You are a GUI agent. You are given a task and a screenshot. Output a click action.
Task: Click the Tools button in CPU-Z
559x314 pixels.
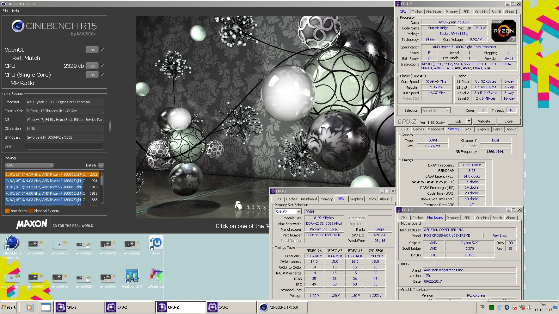coord(457,121)
